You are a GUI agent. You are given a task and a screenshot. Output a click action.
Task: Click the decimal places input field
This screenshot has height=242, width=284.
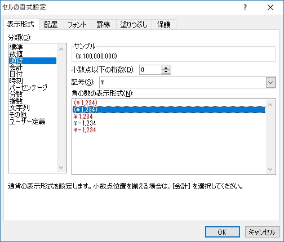point(150,70)
